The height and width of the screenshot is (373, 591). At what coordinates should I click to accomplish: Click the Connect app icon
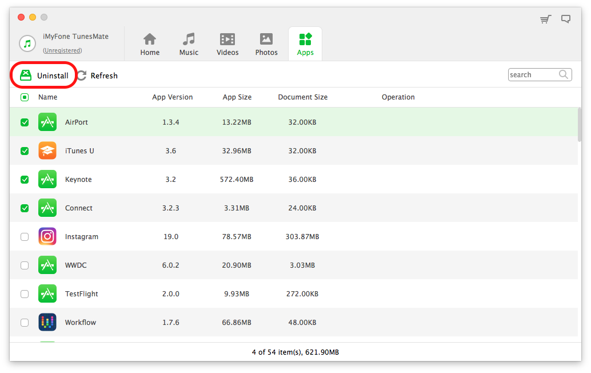[47, 208]
